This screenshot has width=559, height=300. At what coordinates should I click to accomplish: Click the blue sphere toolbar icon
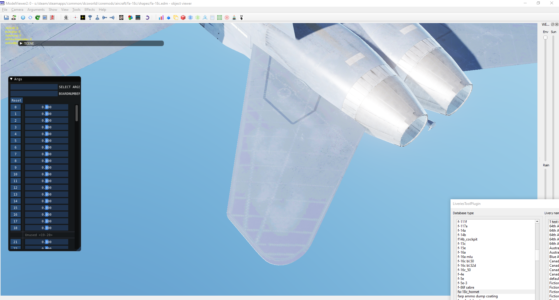[23, 18]
